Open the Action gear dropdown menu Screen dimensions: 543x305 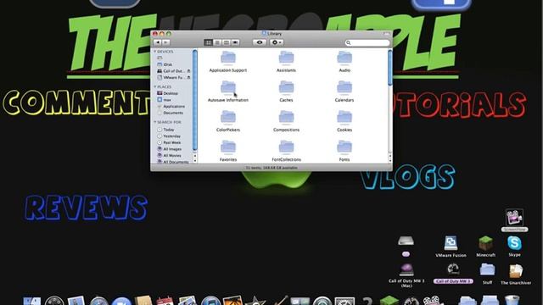277,42
